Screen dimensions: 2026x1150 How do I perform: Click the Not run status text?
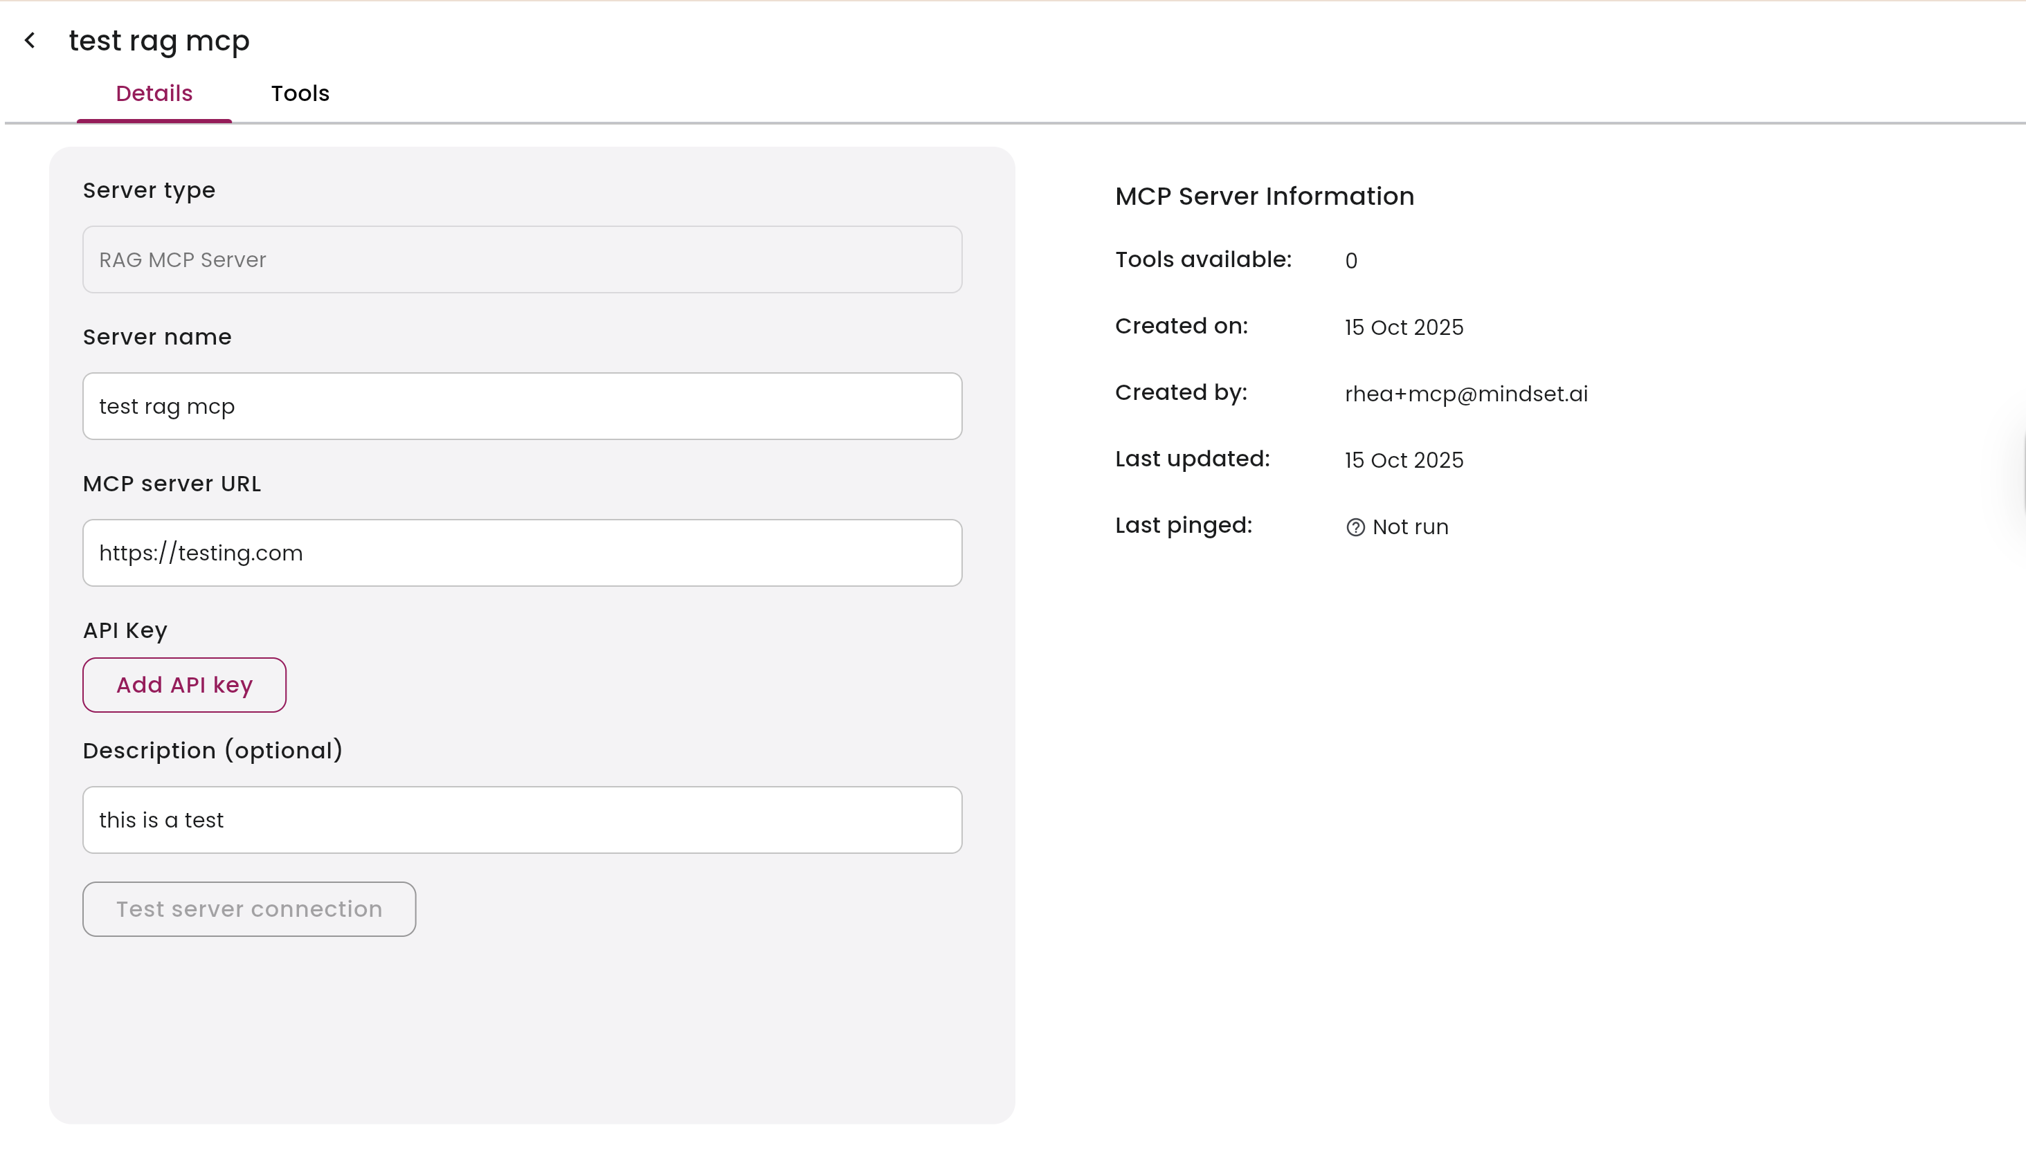pos(1410,527)
